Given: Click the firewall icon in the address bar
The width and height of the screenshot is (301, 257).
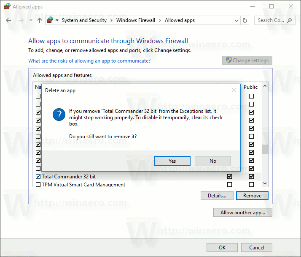Looking at the screenshot, I should (50, 20).
